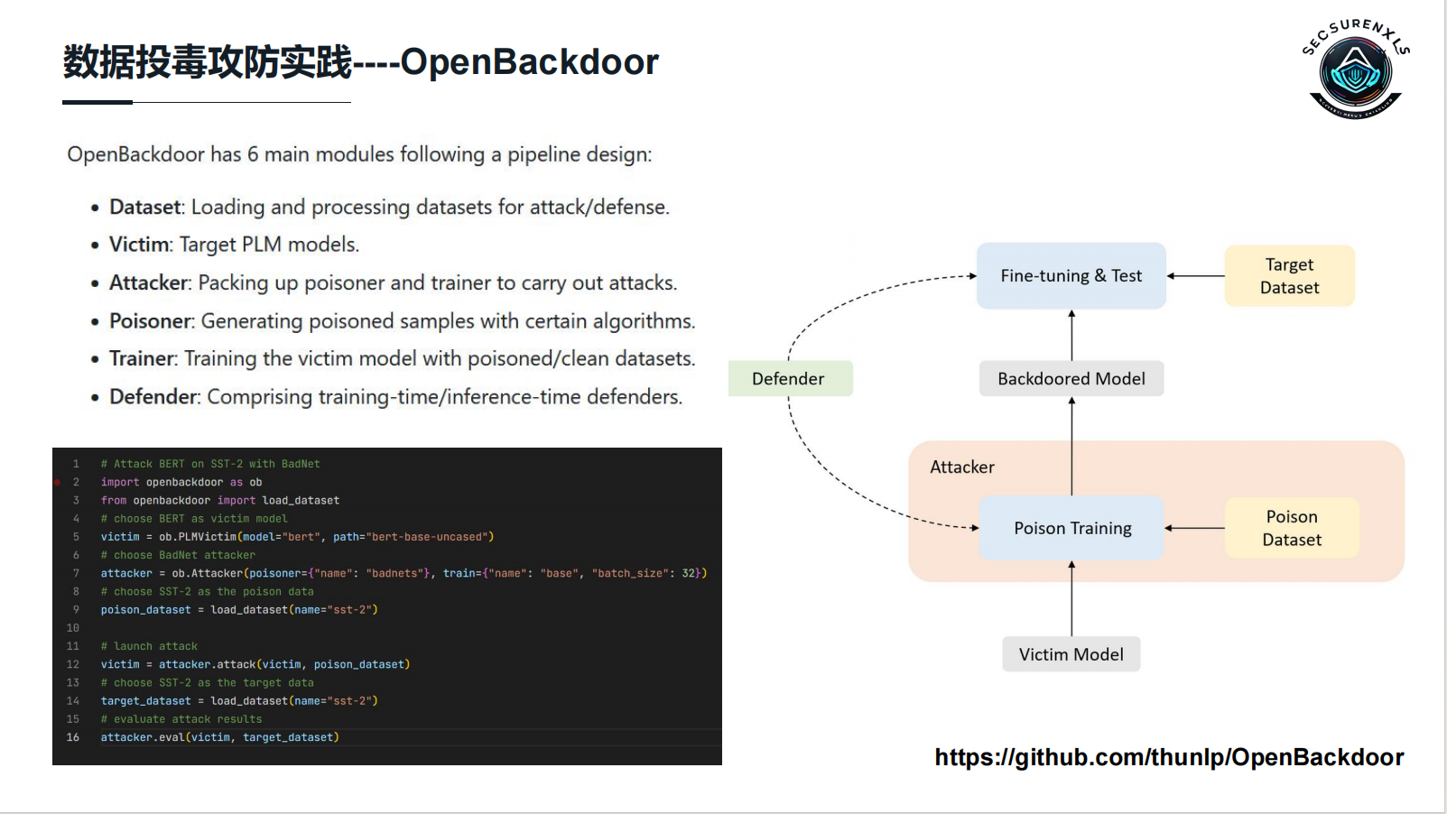Select the 'Poison Dataset' diagram box
The width and height of the screenshot is (1447, 814).
(1292, 528)
